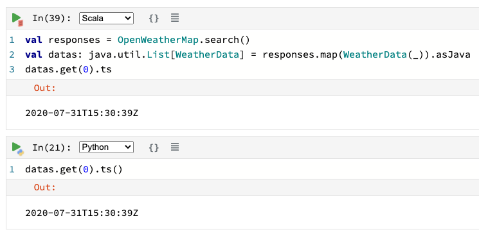This screenshot has height=232, width=479.
Task: Click line number 2 in Scala cell
Action: click(12, 55)
